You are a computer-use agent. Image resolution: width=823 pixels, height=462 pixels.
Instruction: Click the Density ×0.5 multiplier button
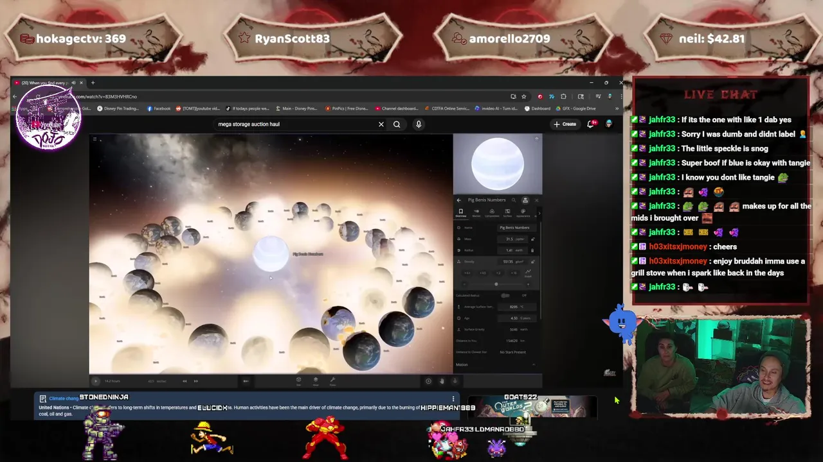[483, 273]
